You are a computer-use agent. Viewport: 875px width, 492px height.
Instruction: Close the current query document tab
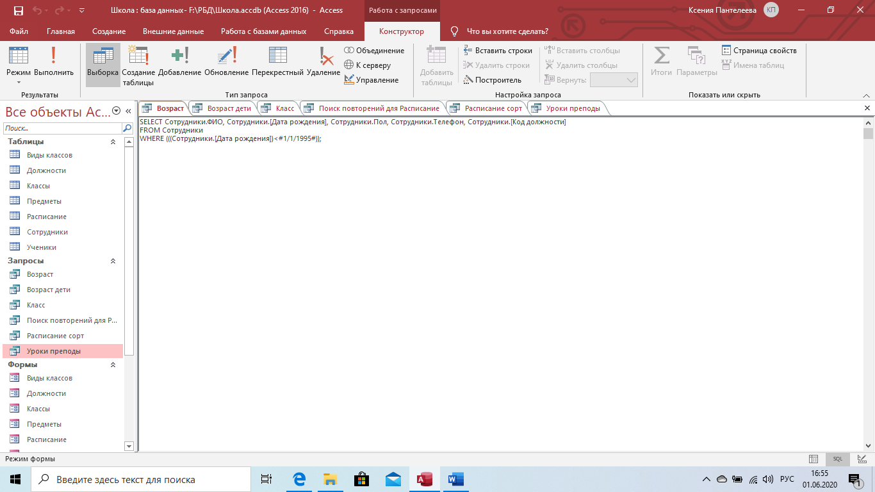pos(867,108)
